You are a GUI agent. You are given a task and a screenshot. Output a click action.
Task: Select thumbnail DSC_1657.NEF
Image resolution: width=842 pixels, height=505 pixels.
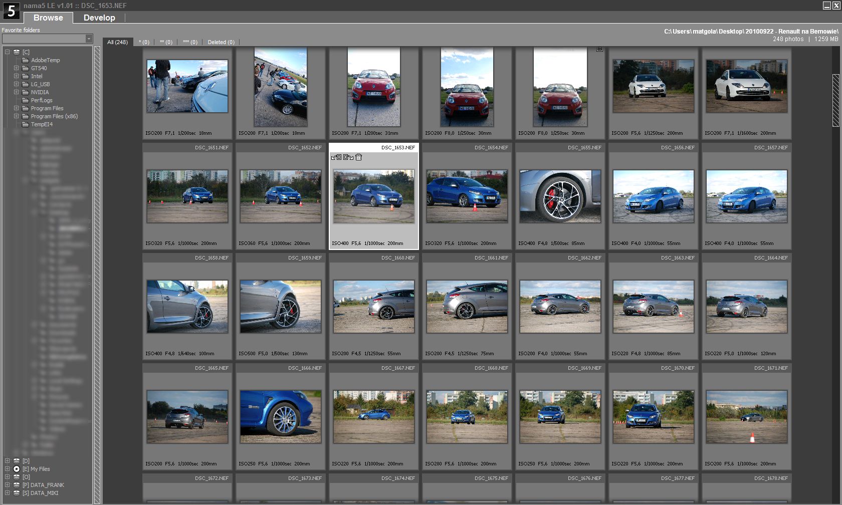pos(747,196)
